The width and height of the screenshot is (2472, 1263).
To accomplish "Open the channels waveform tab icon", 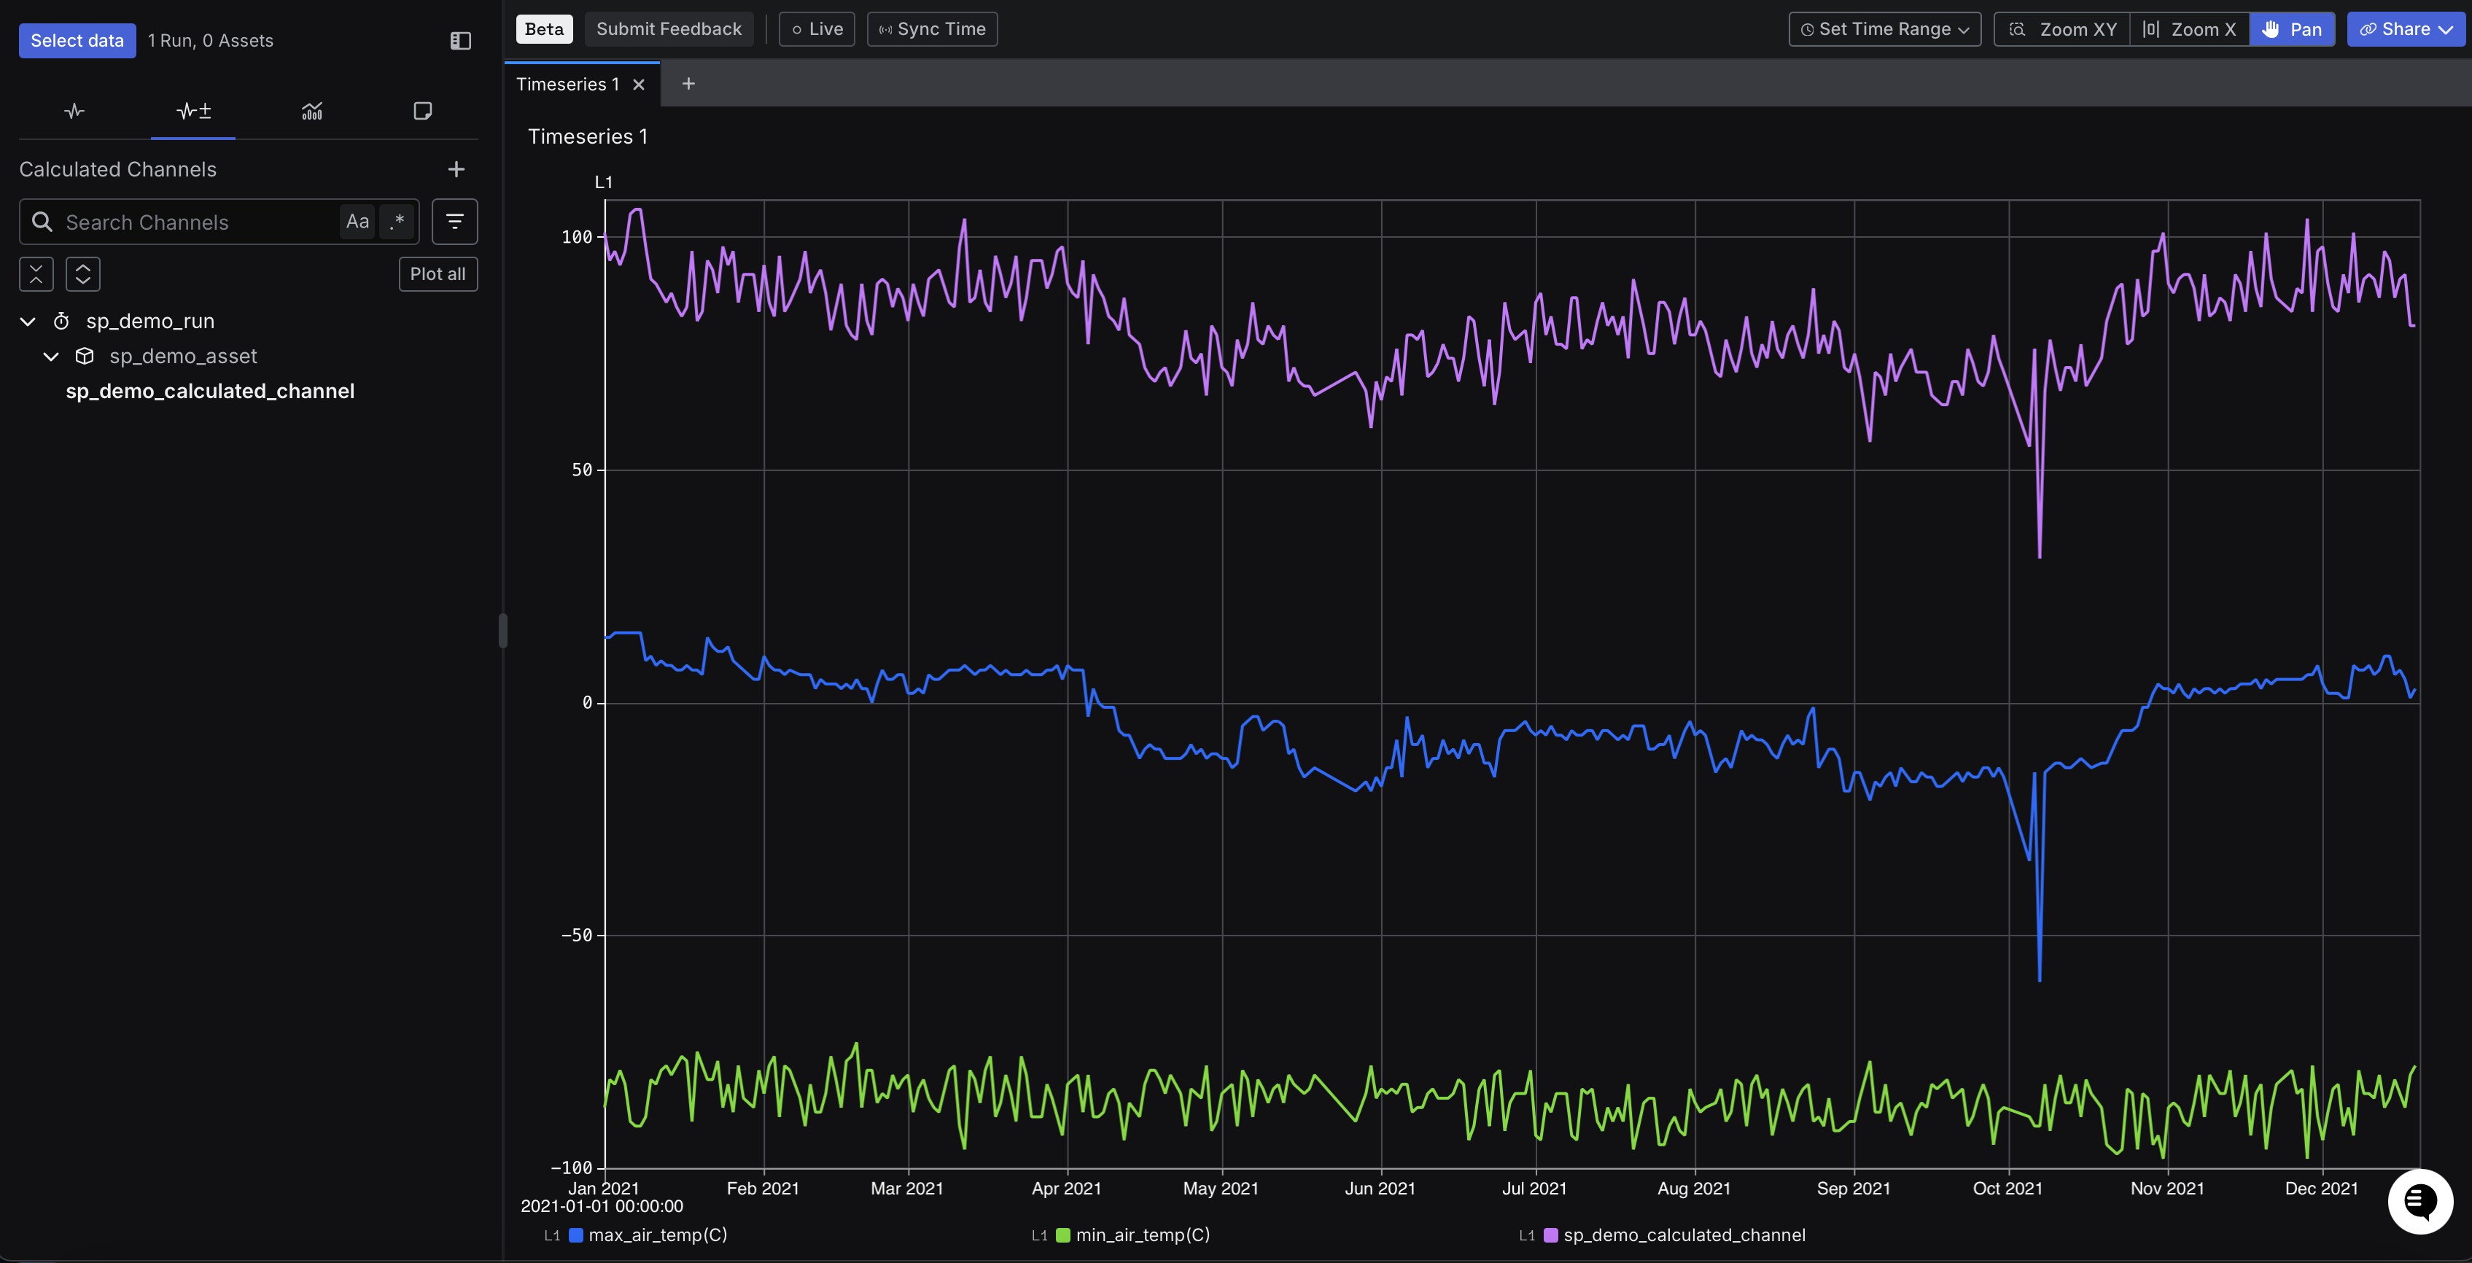I will (74, 112).
